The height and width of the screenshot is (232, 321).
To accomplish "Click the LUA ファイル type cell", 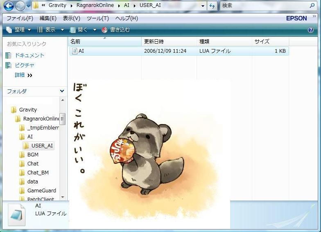I will coord(215,51).
